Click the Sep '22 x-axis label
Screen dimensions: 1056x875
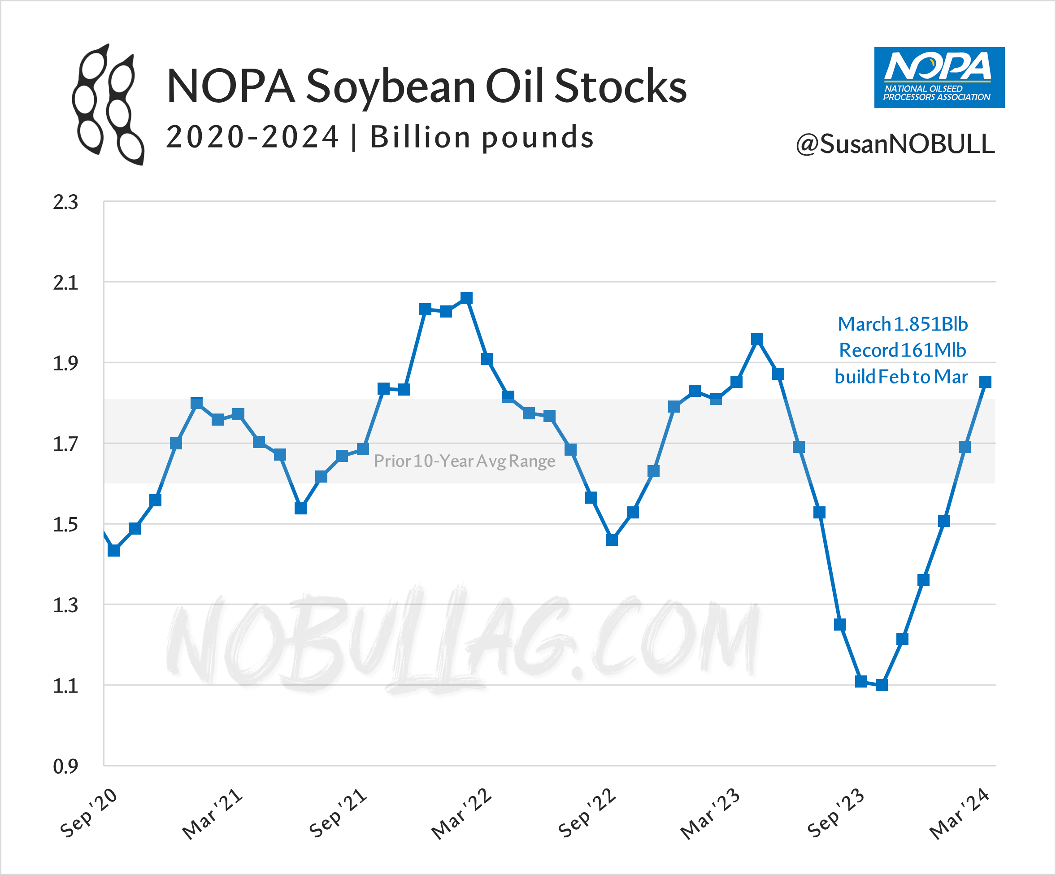click(587, 813)
